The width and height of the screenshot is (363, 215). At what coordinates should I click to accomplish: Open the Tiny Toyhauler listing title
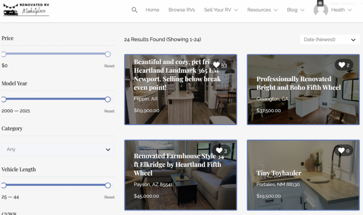(279, 173)
